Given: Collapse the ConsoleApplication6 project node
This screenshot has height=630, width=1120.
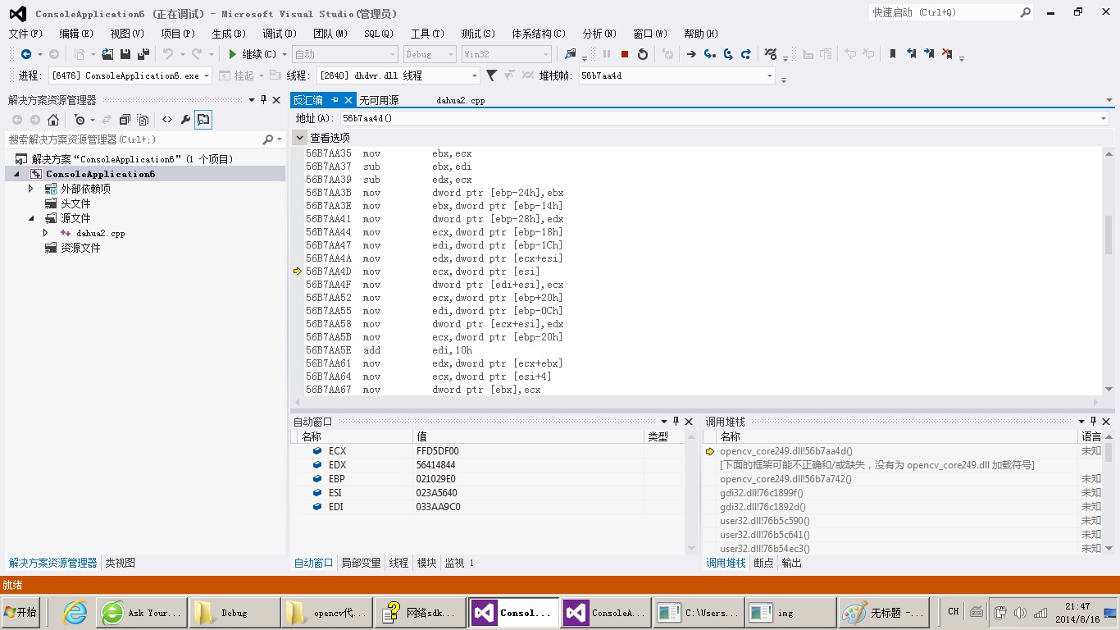Looking at the screenshot, I should point(16,174).
